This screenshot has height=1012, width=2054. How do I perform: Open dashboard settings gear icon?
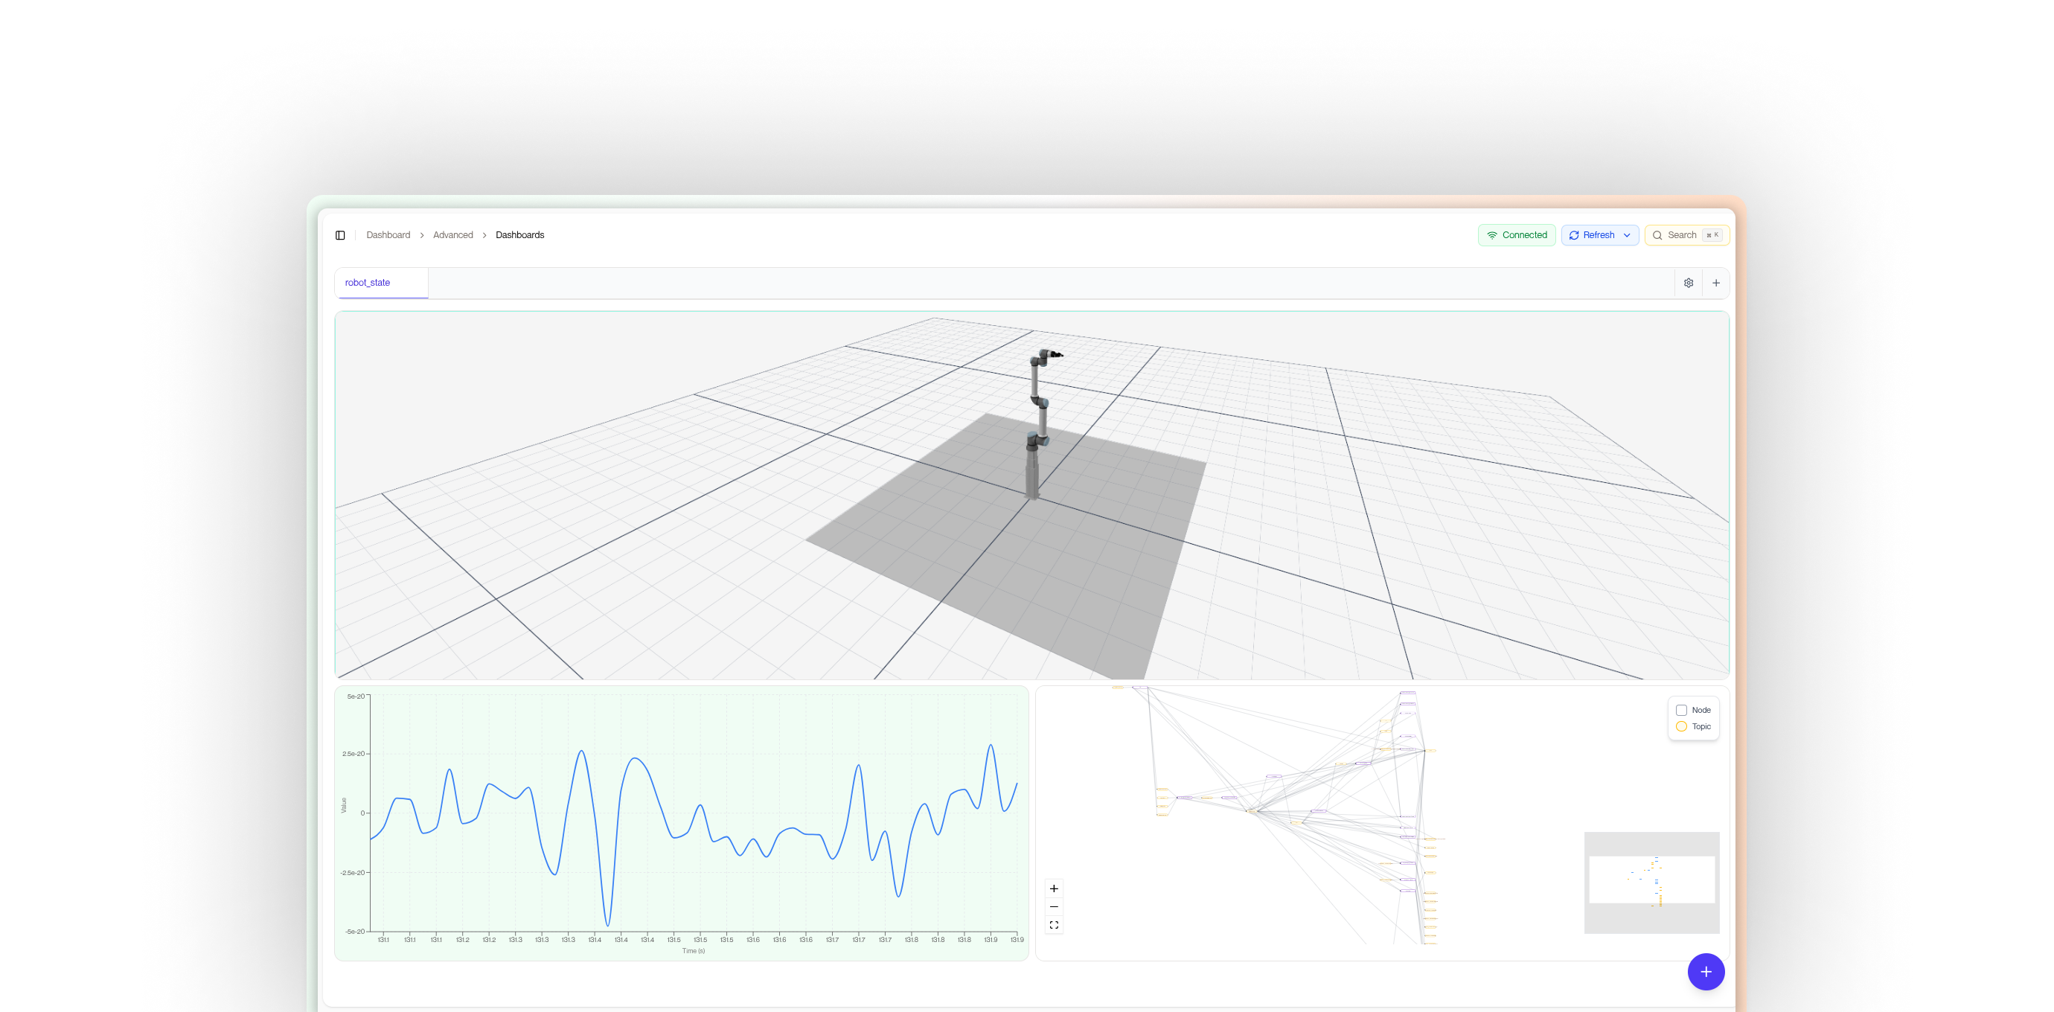[x=1688, y=283]
